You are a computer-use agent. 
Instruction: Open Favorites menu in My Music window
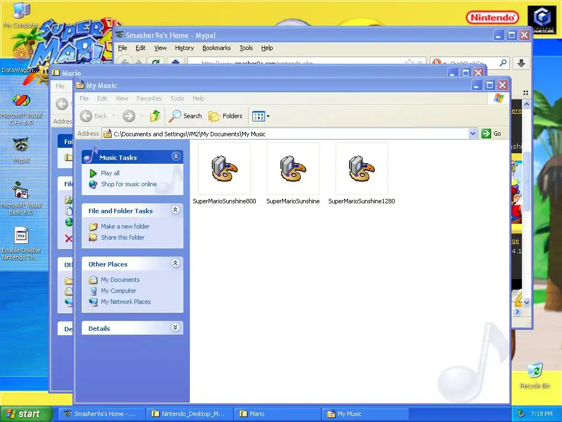coord(149,98)
